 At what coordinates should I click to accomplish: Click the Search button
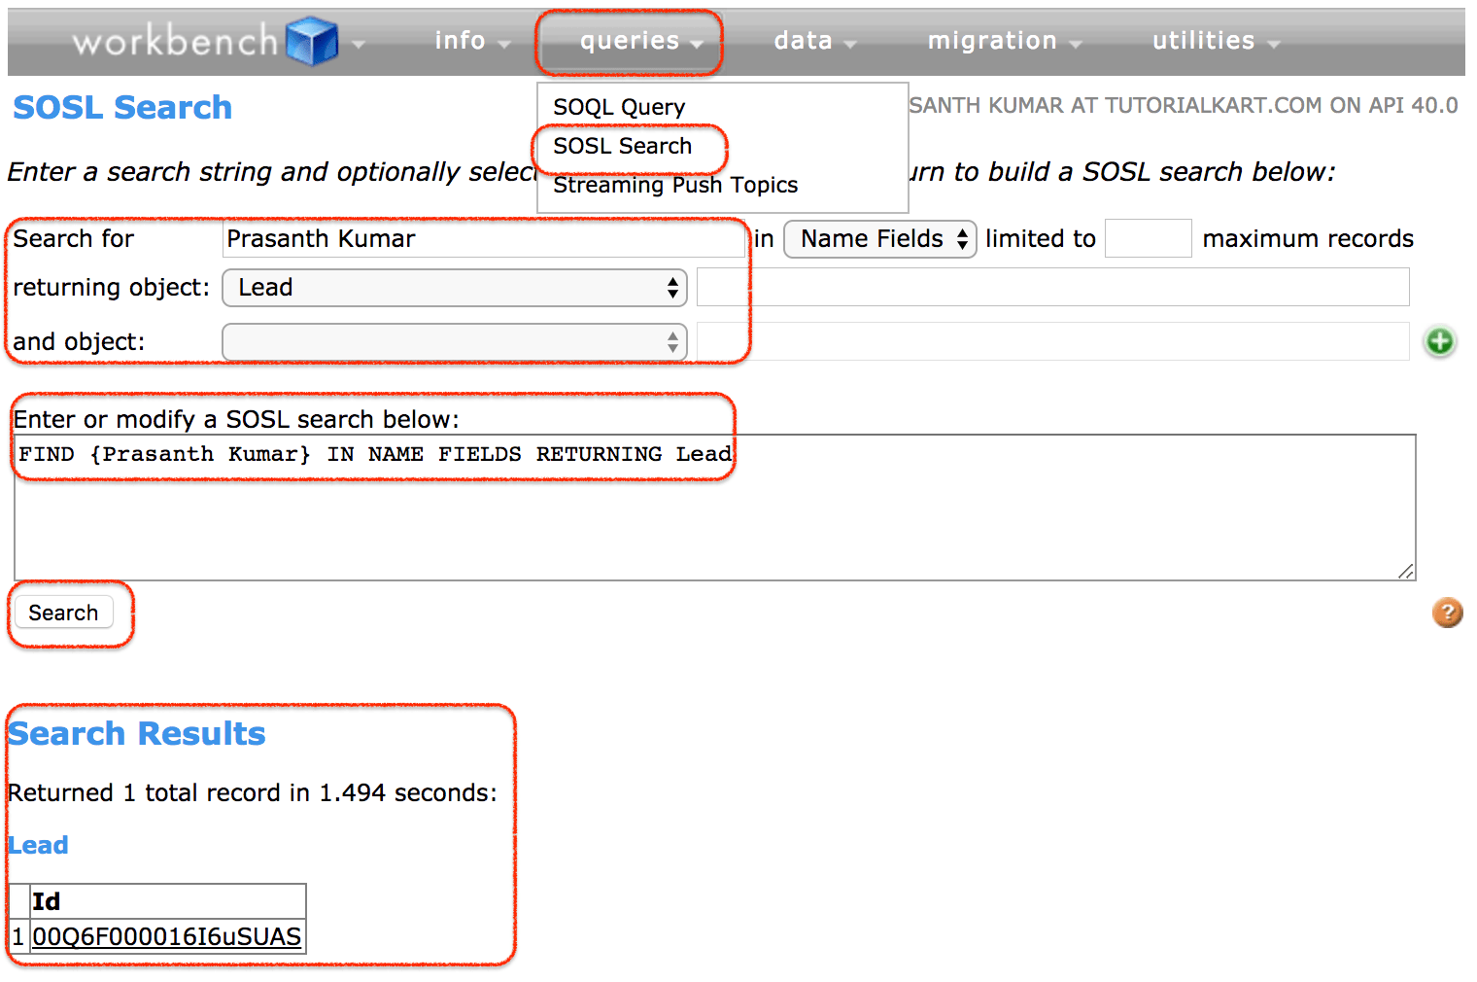[63, 613]
